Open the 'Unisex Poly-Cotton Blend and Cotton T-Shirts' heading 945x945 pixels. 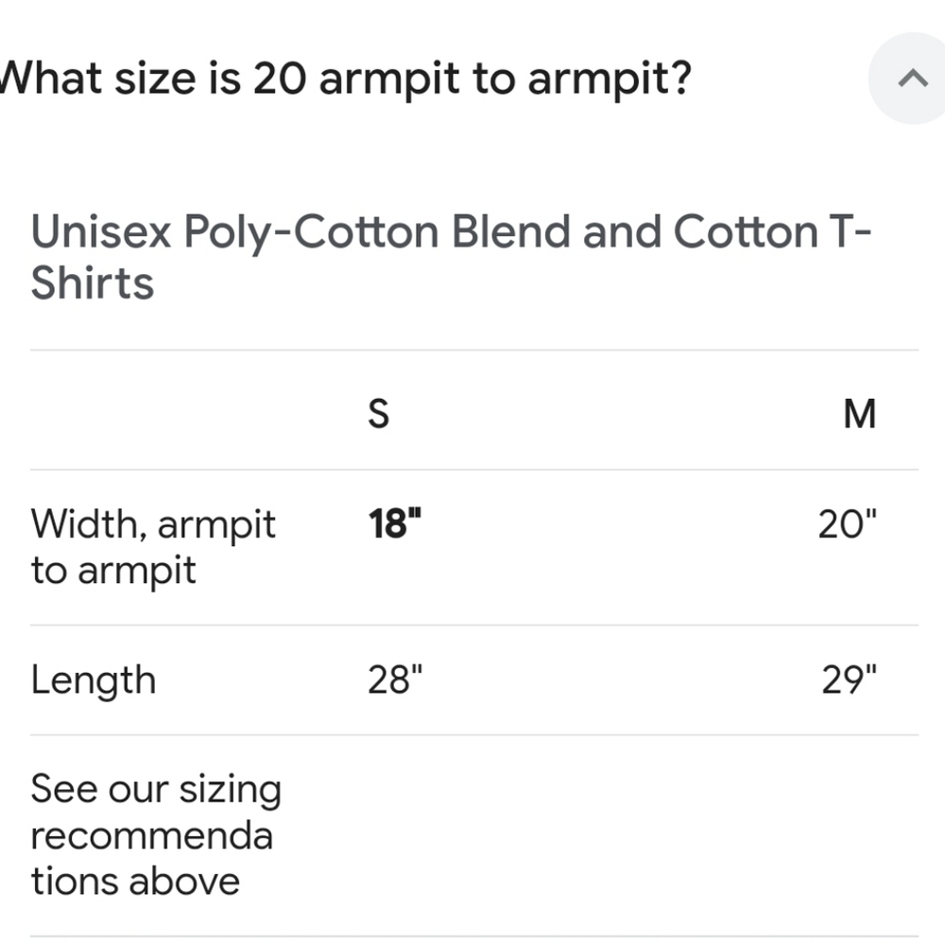tap(451, 257)
